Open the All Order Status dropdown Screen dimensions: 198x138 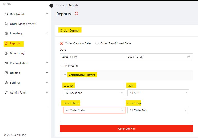94,110
